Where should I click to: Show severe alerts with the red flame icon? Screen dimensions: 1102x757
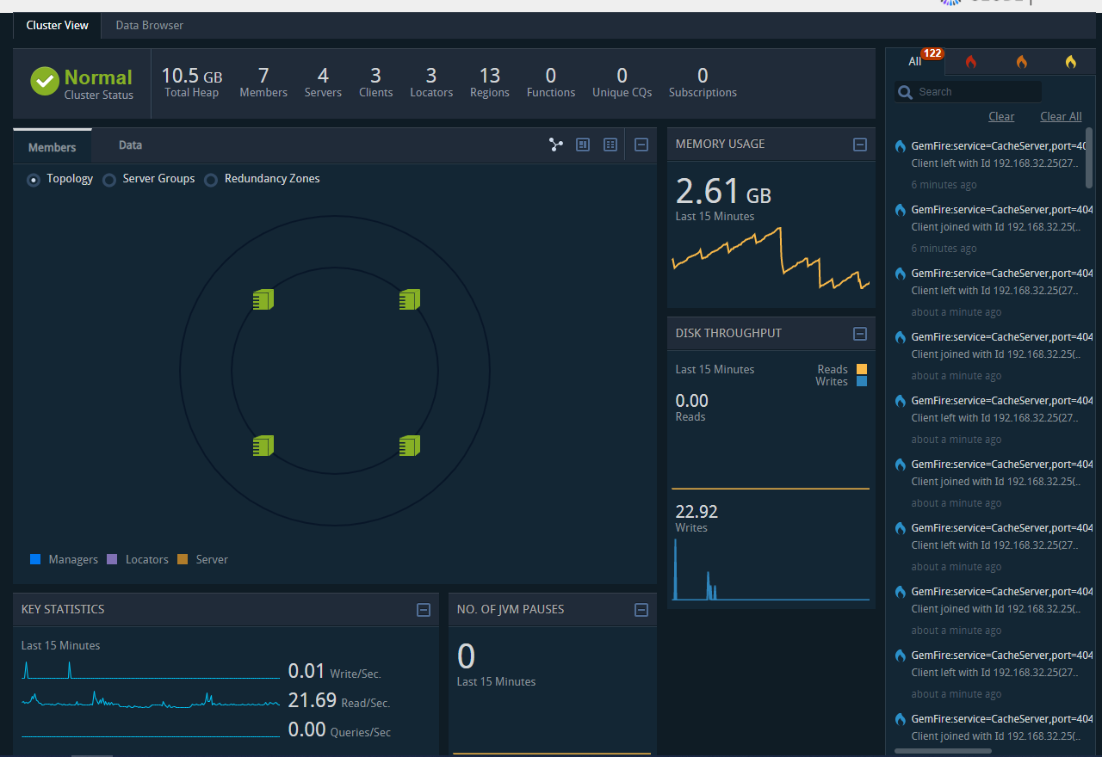point(971,62)
